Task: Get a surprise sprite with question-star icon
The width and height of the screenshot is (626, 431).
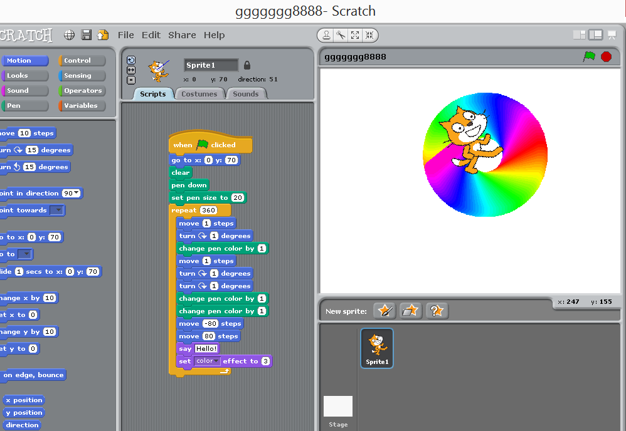Action: (437, 311)
